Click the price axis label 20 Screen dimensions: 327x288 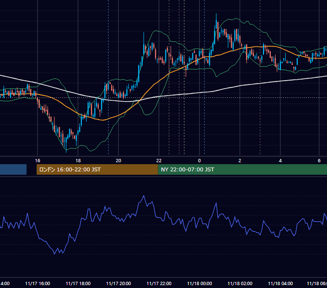coord(118,161)
